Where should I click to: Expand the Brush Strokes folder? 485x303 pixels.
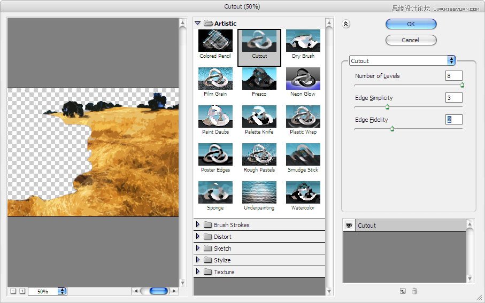(198, 225)
